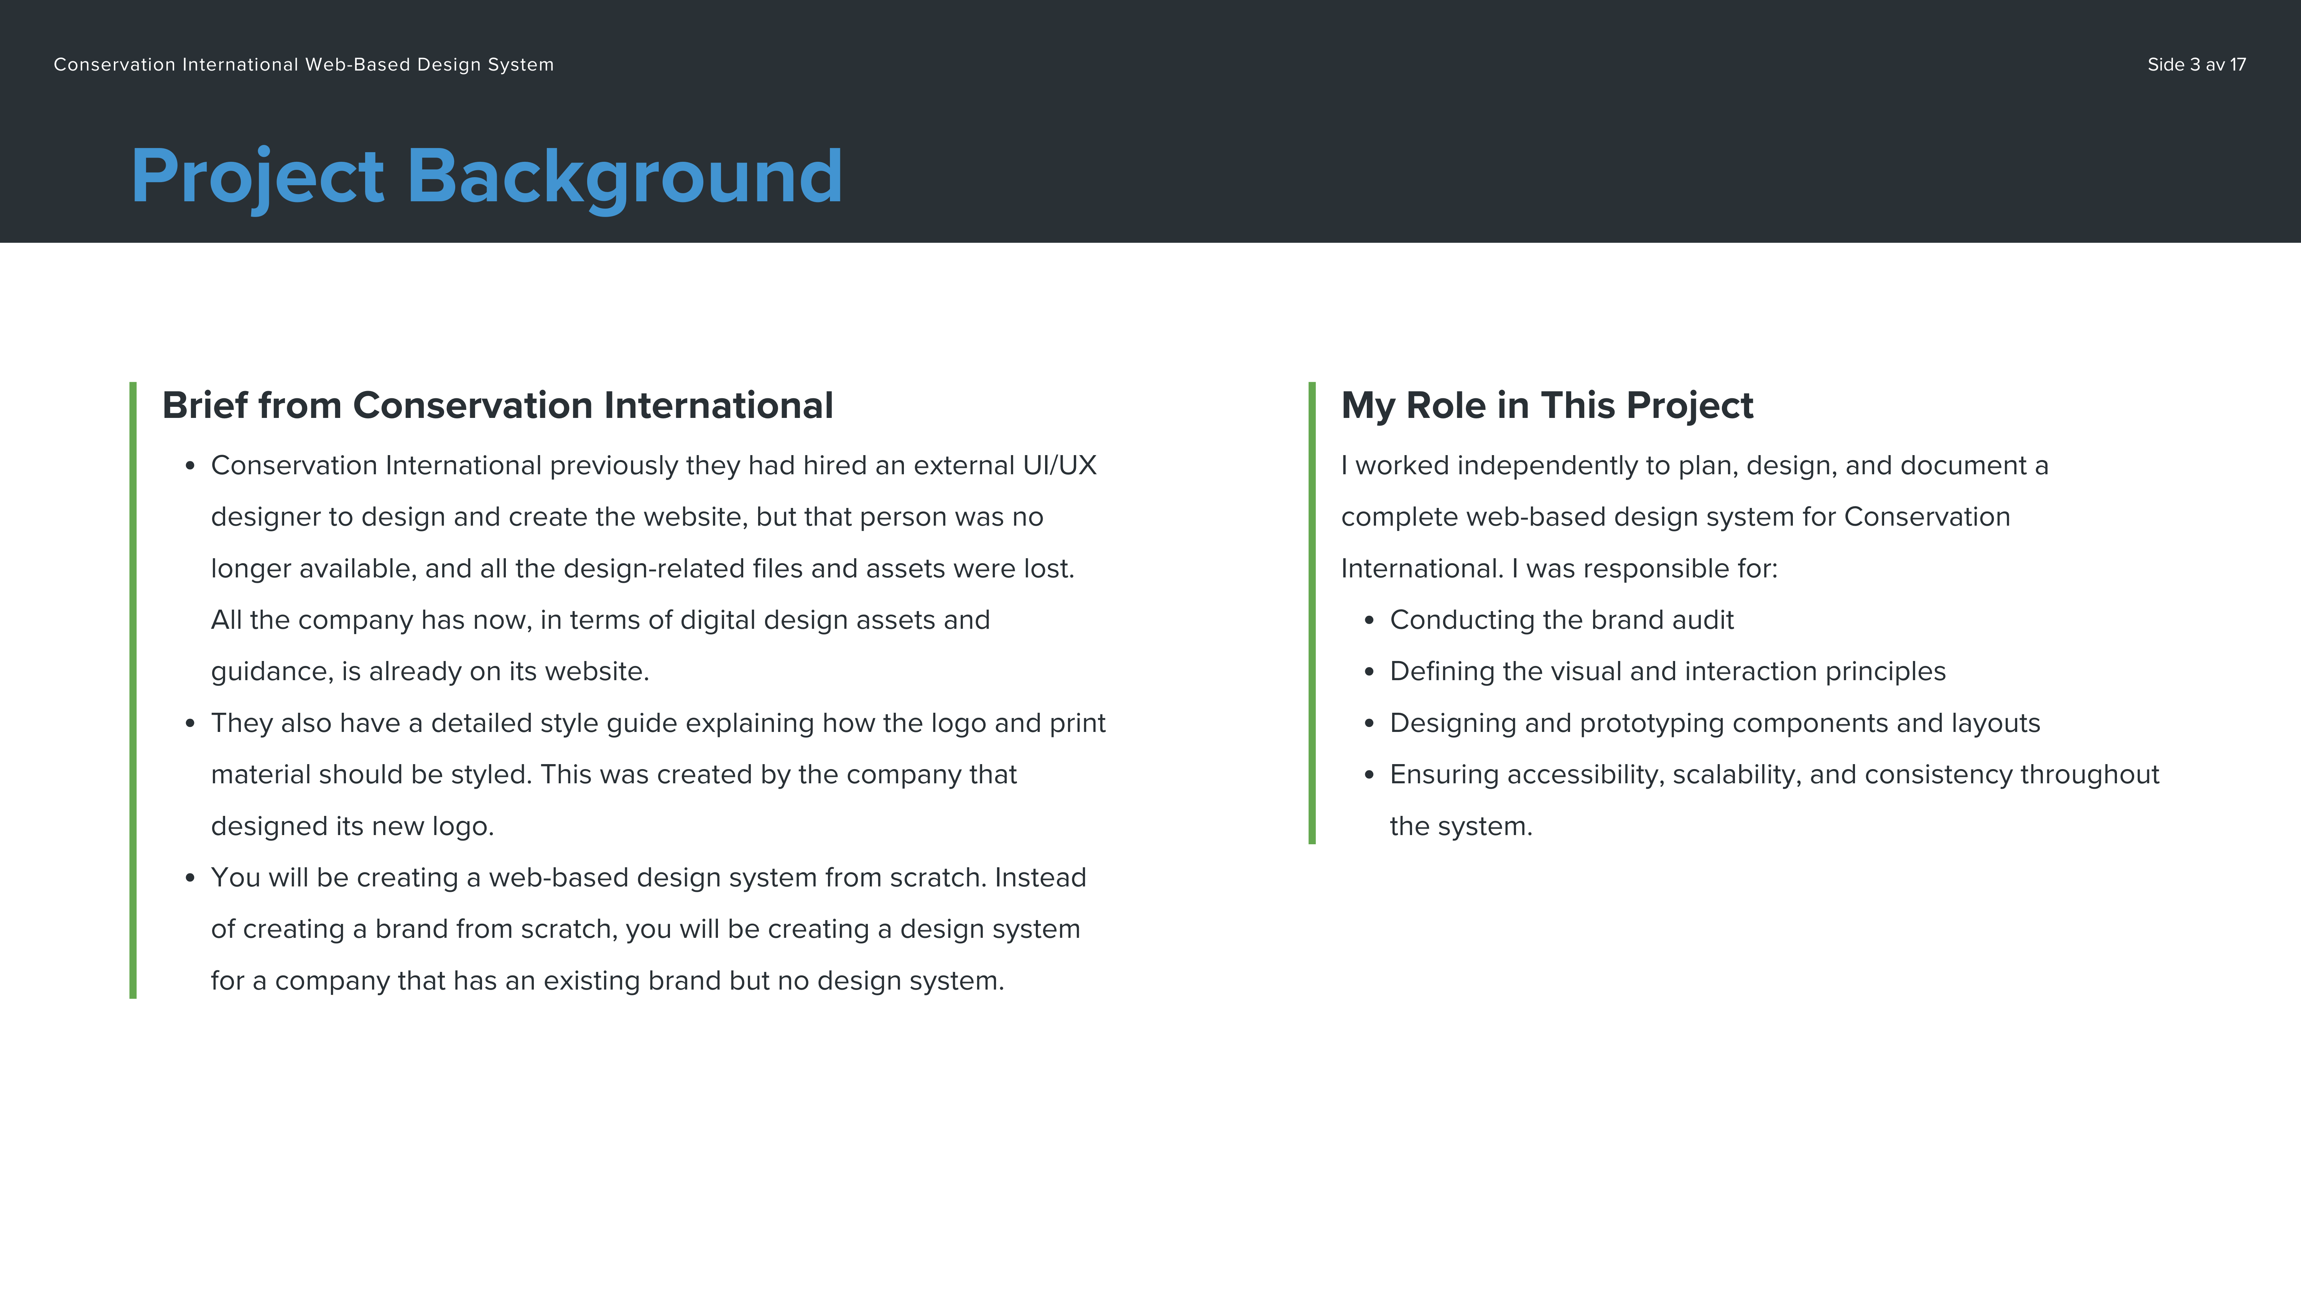The image size is (2301, 1294).
Task: Click the 'Ensuring accessibility, scalability, and consistency' bullet
Action: [1774, 774]
